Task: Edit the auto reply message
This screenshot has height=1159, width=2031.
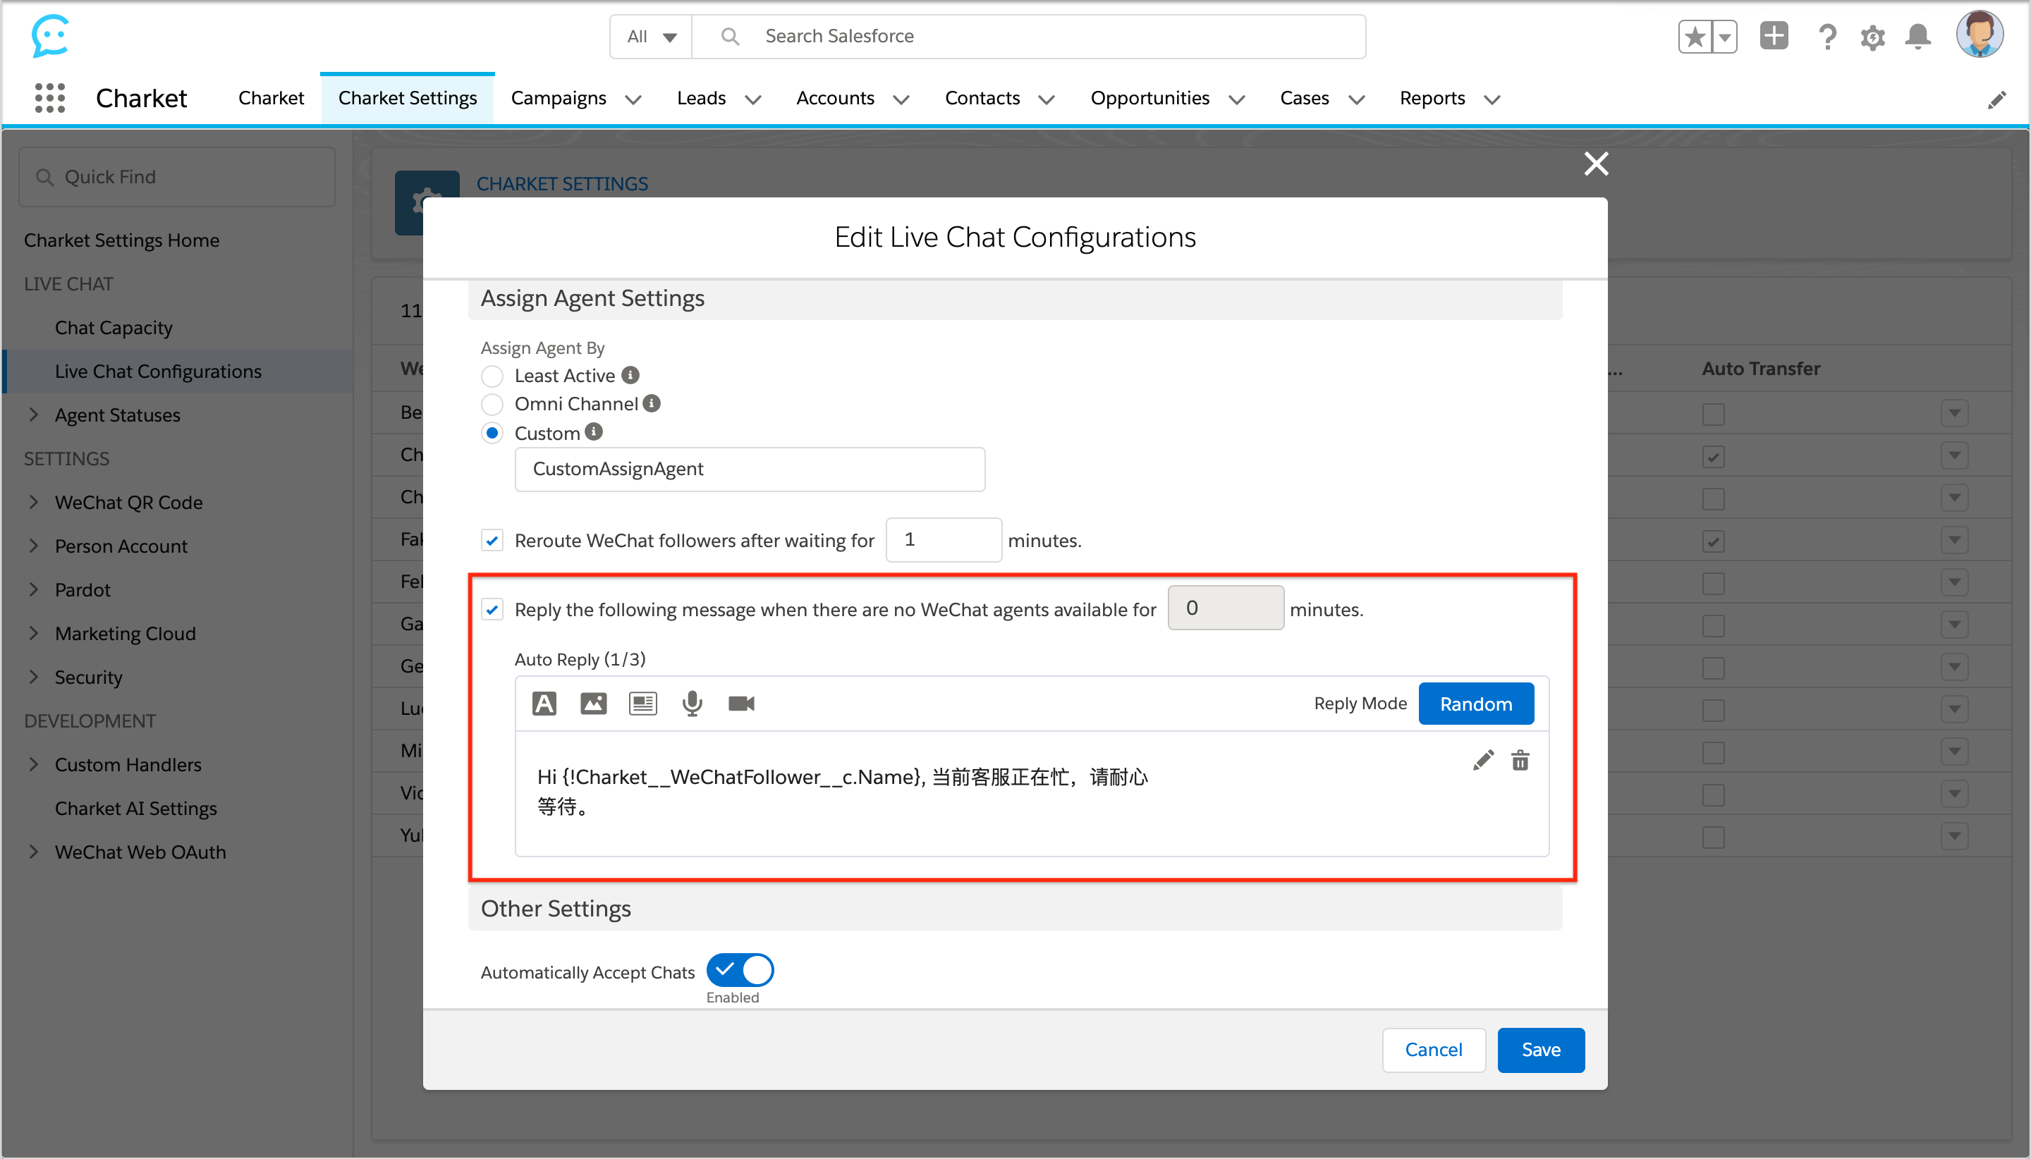Action: point(1483,760)
